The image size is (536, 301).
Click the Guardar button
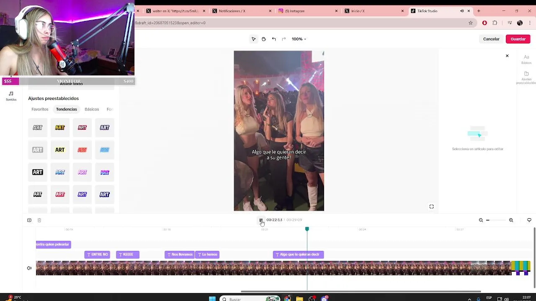point(518,39)
